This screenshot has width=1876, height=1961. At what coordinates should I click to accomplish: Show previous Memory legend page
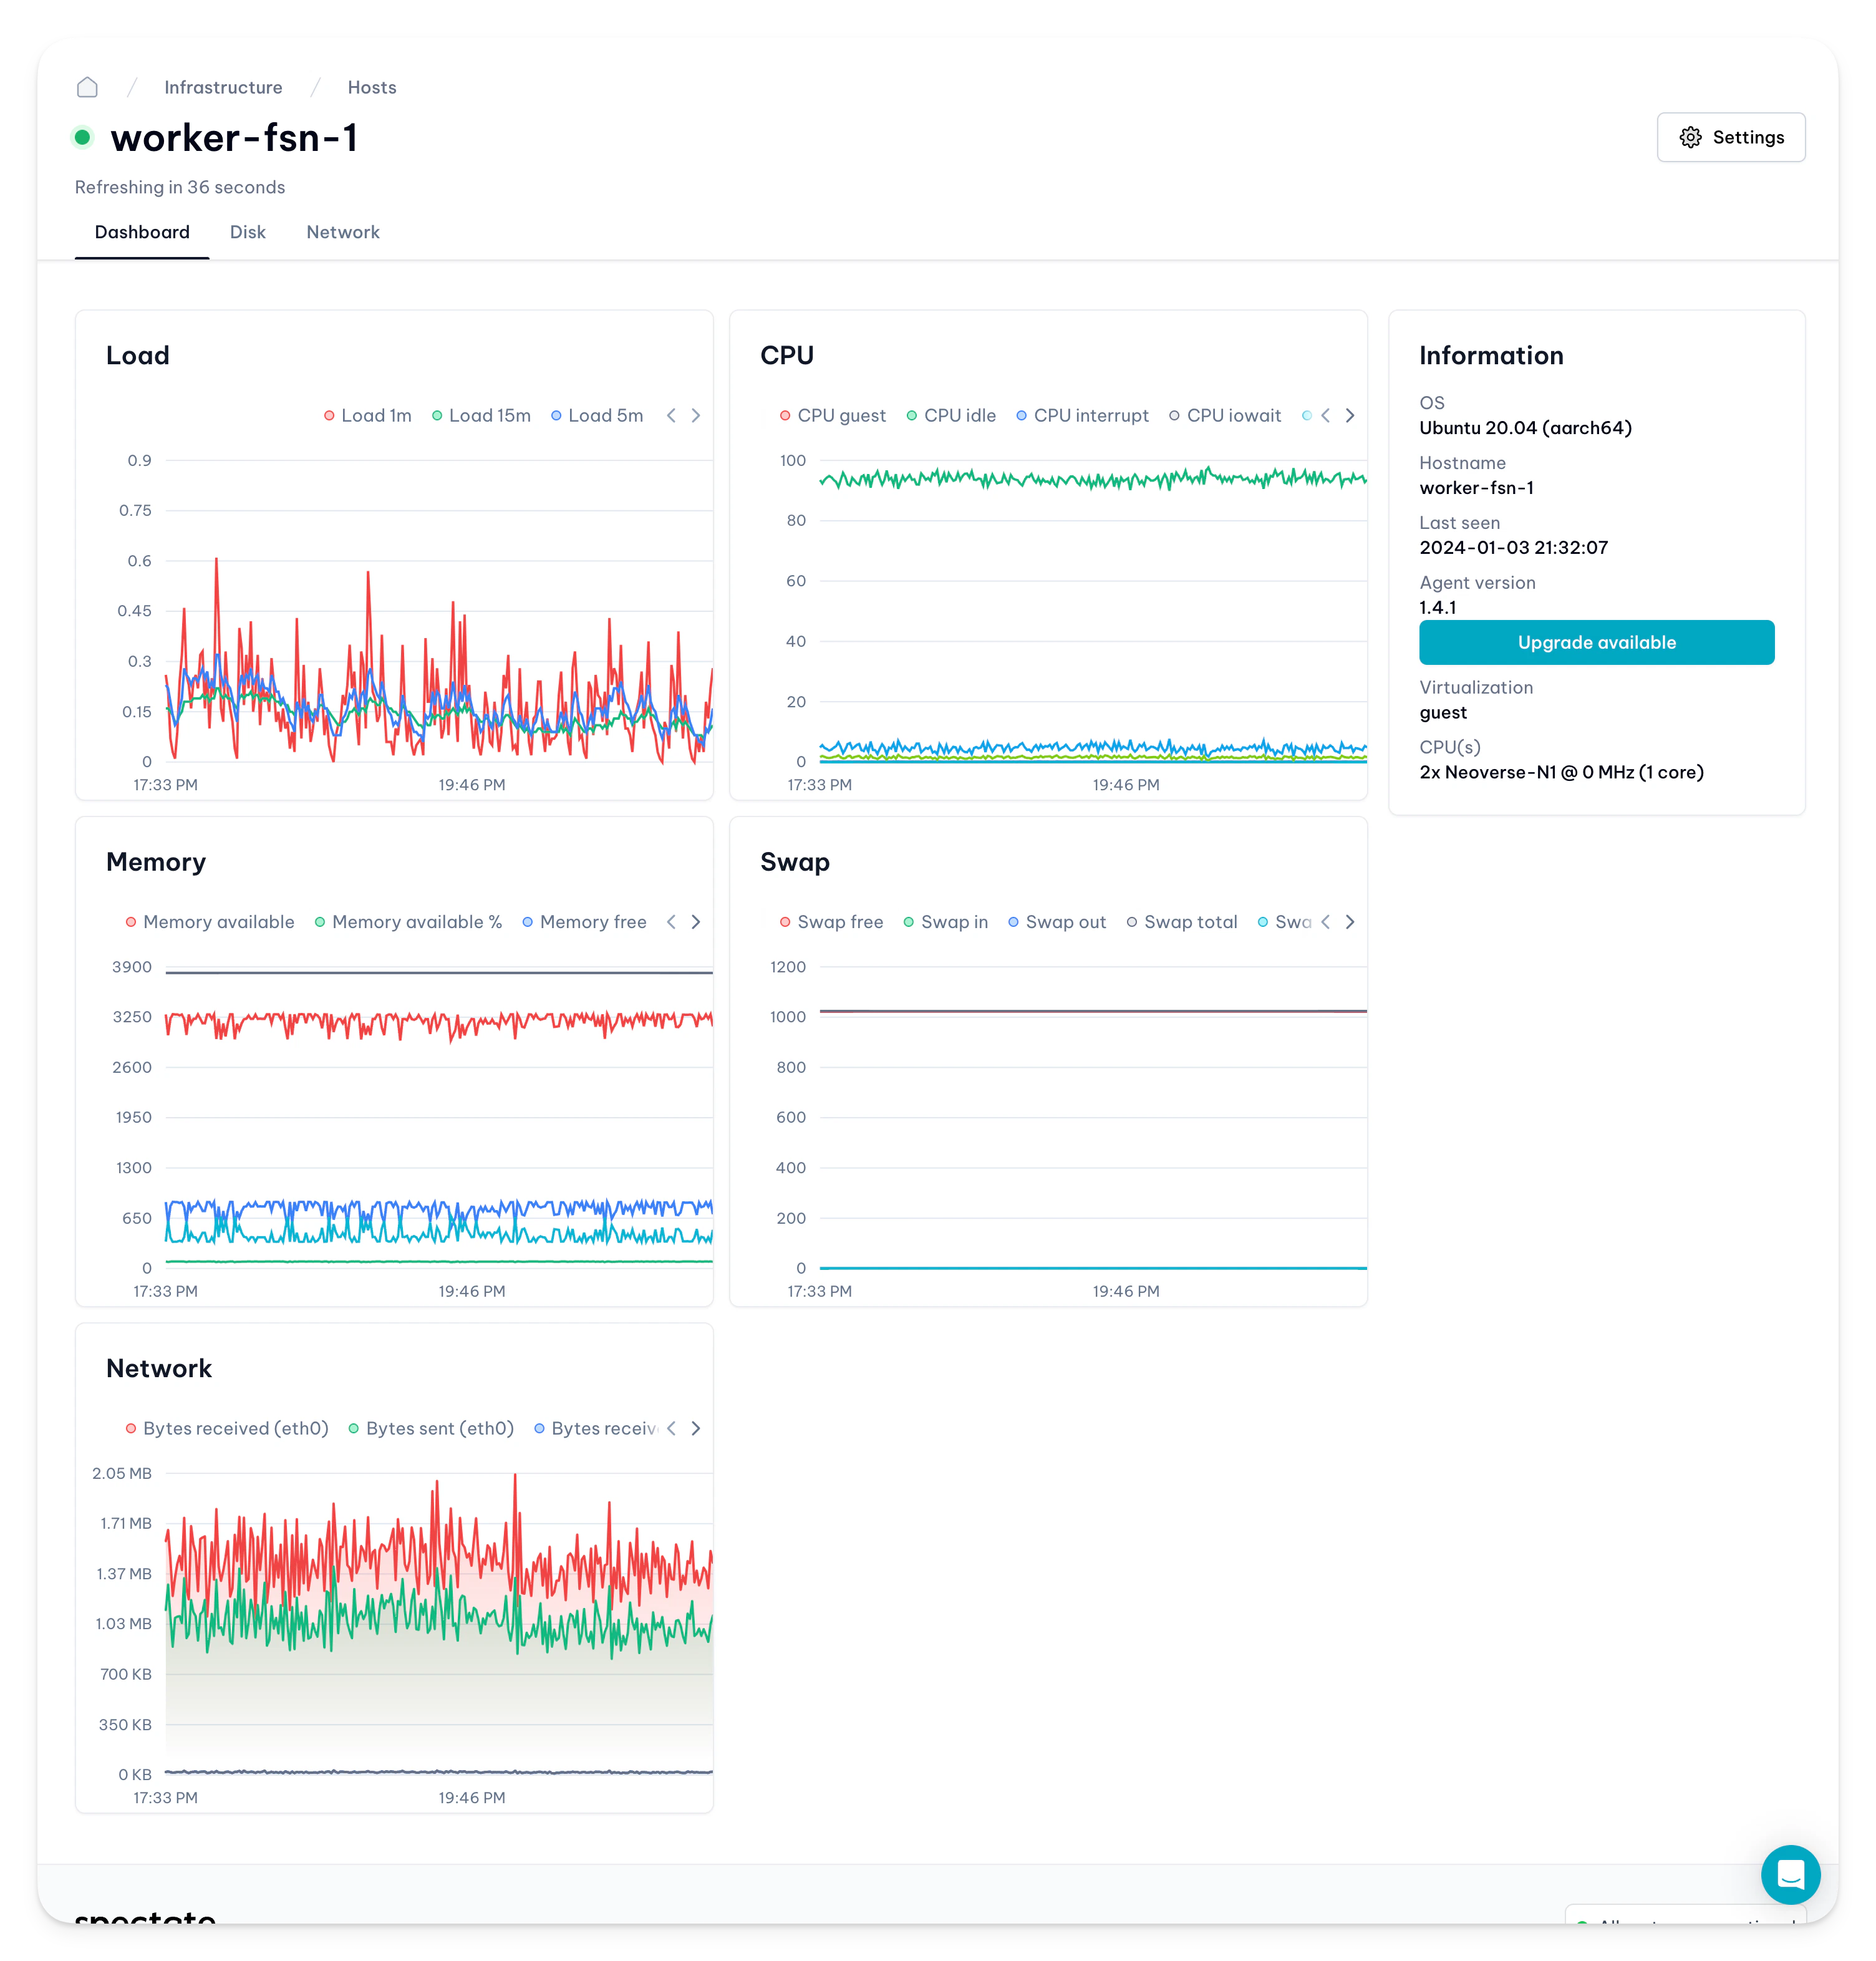tap(671, 922)
